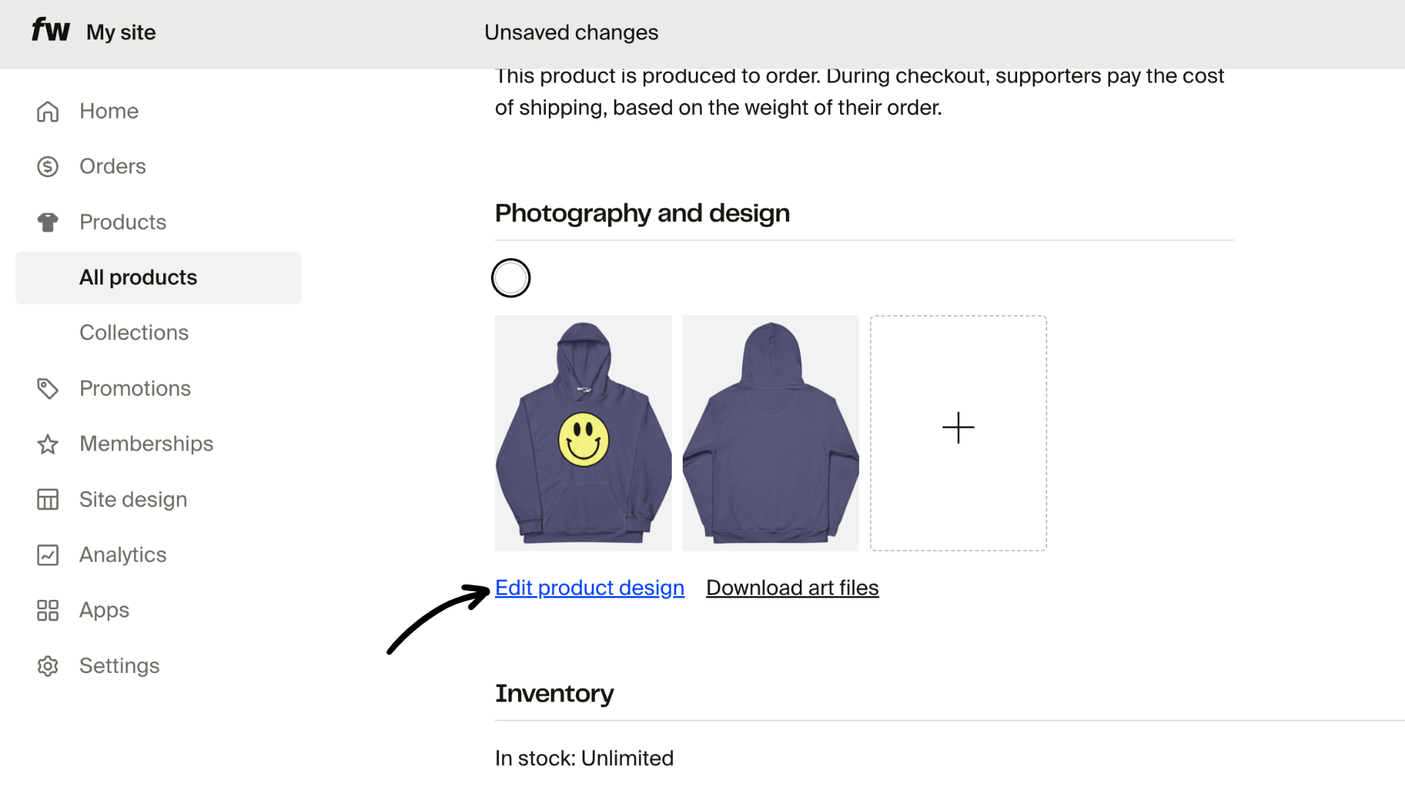Screen dimensions: 1405x790
Task: Select the Apps grid icon
Action: [x=48, y=610]
